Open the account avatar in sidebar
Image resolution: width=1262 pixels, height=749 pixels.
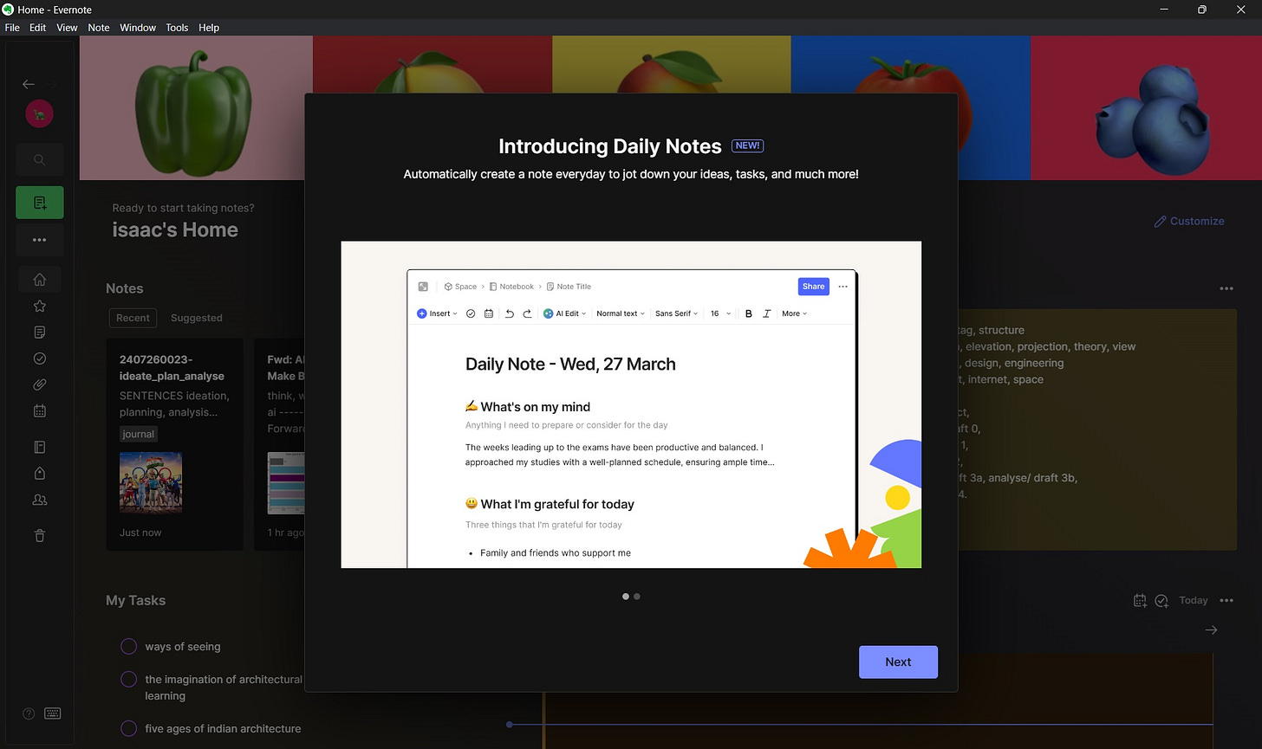pos(39,113)
